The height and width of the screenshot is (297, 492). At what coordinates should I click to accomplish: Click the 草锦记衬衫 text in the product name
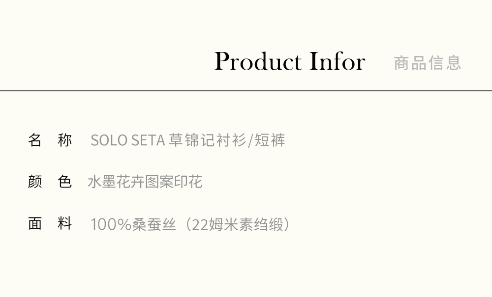pos(208,140)
